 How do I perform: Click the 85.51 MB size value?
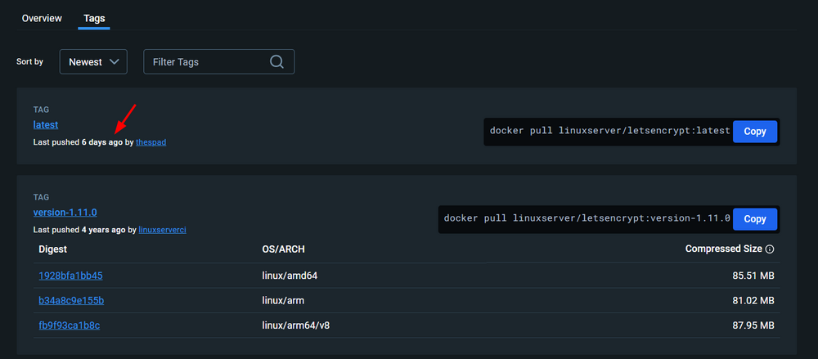753,276
